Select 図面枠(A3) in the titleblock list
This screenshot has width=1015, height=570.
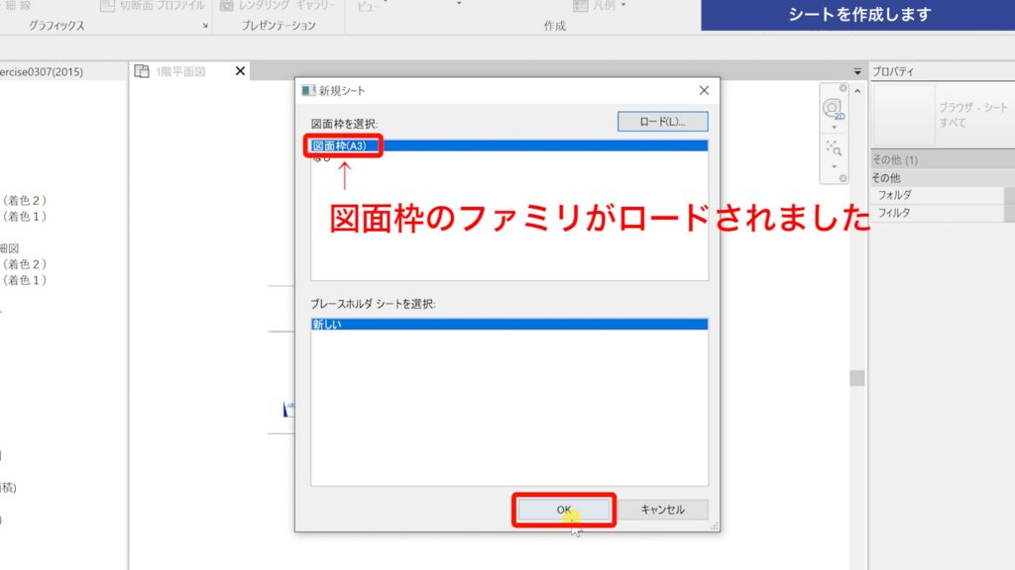(341, 145)
